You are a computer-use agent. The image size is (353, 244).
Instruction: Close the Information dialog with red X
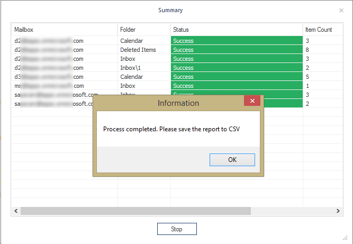tap(252, 101)
